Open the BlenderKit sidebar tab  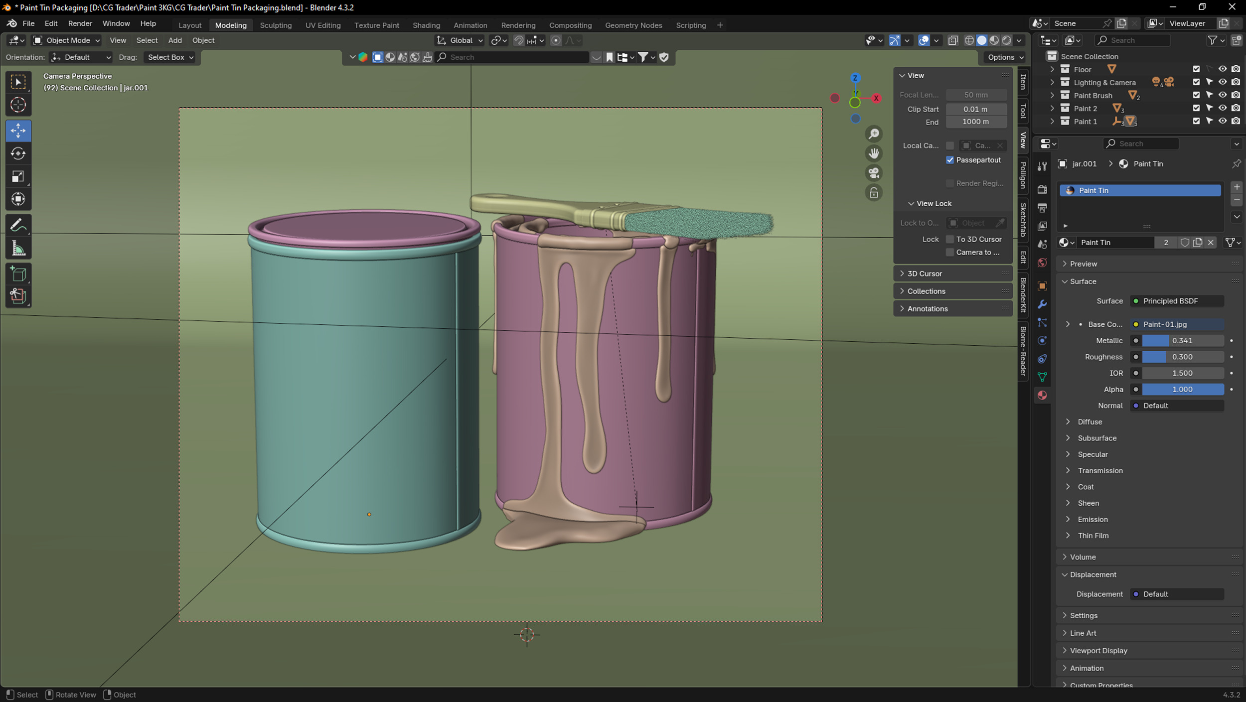coord(1023,295)
